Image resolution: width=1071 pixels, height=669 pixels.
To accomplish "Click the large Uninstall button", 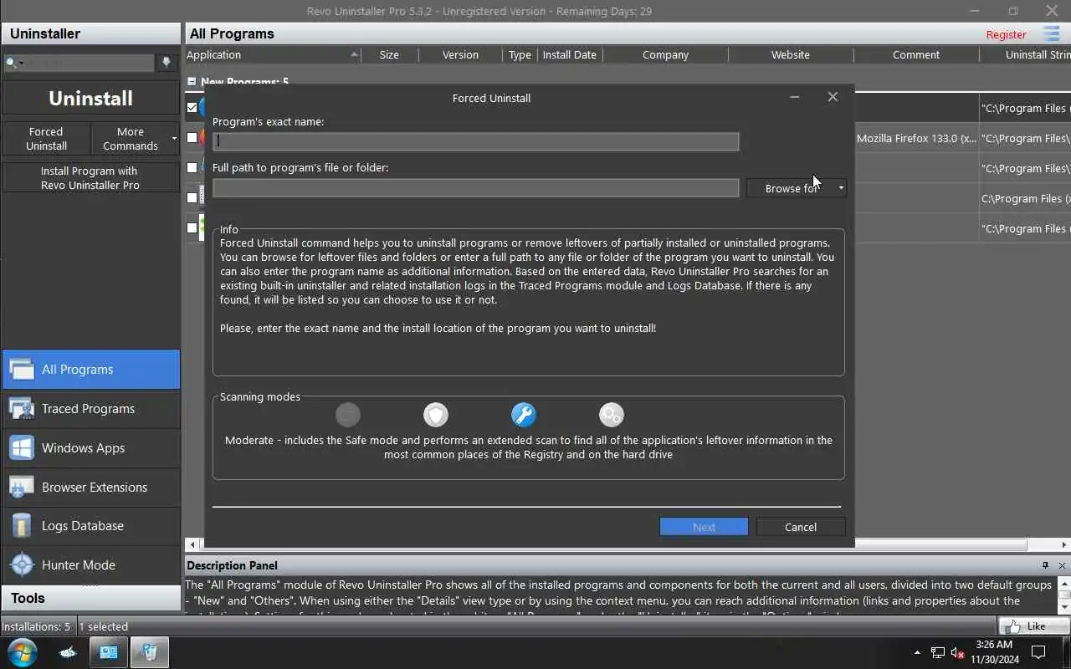I will [90, 98].
